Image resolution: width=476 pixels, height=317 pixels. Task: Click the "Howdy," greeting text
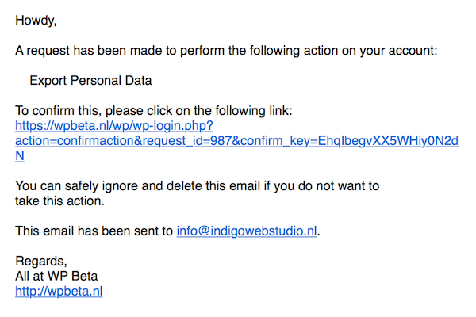click(x=36, y=21)
